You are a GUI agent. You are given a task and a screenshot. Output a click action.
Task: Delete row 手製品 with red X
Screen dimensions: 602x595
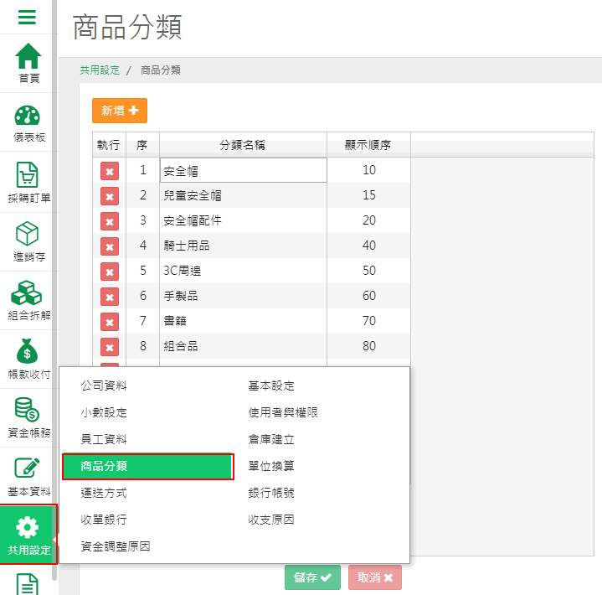[x=110, y=297]
